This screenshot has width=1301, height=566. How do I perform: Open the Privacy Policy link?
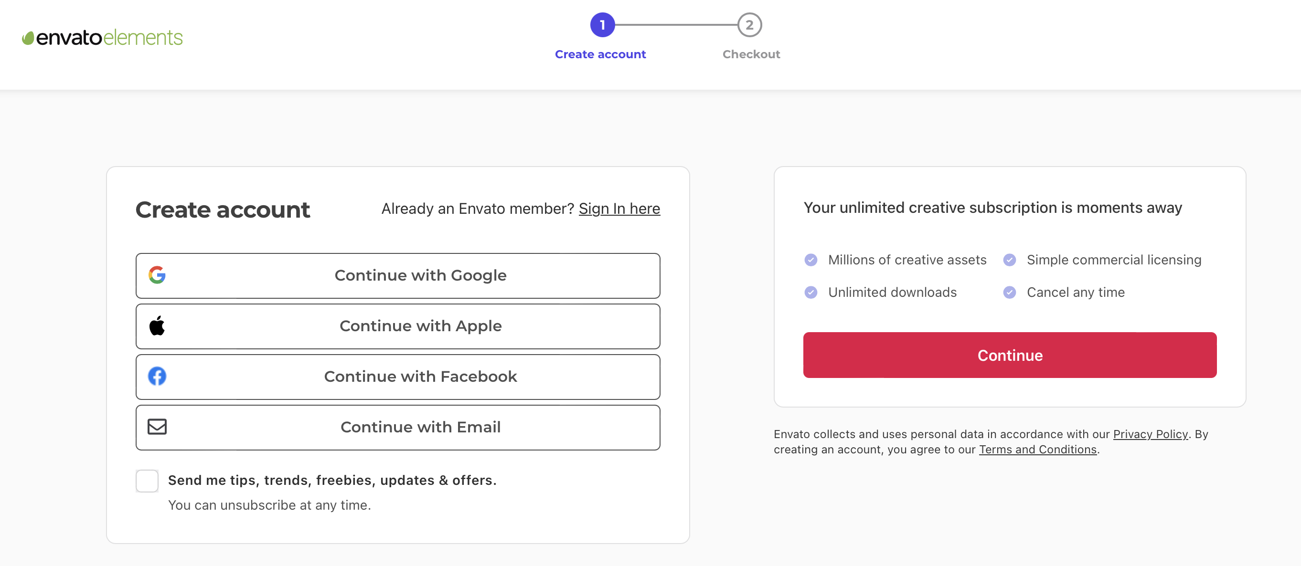(1150, 434)
